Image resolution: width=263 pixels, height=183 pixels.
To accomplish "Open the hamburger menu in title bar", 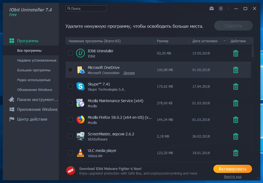I will (x=221, y=8).
